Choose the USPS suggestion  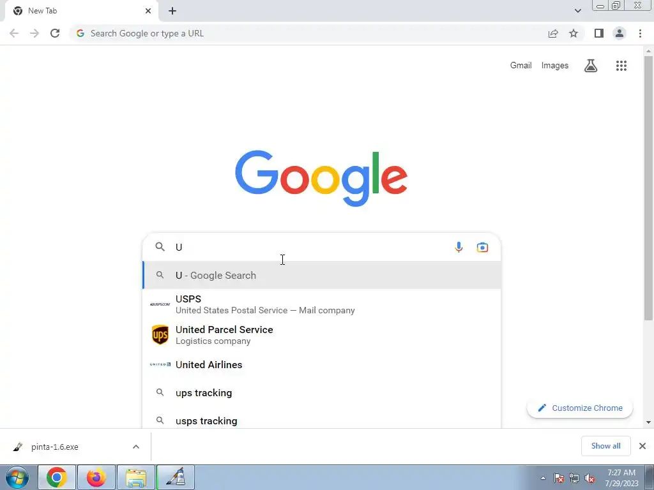[322, 304]
